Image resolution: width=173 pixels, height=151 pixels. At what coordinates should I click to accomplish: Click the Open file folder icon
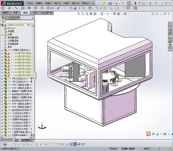point(104,3)
